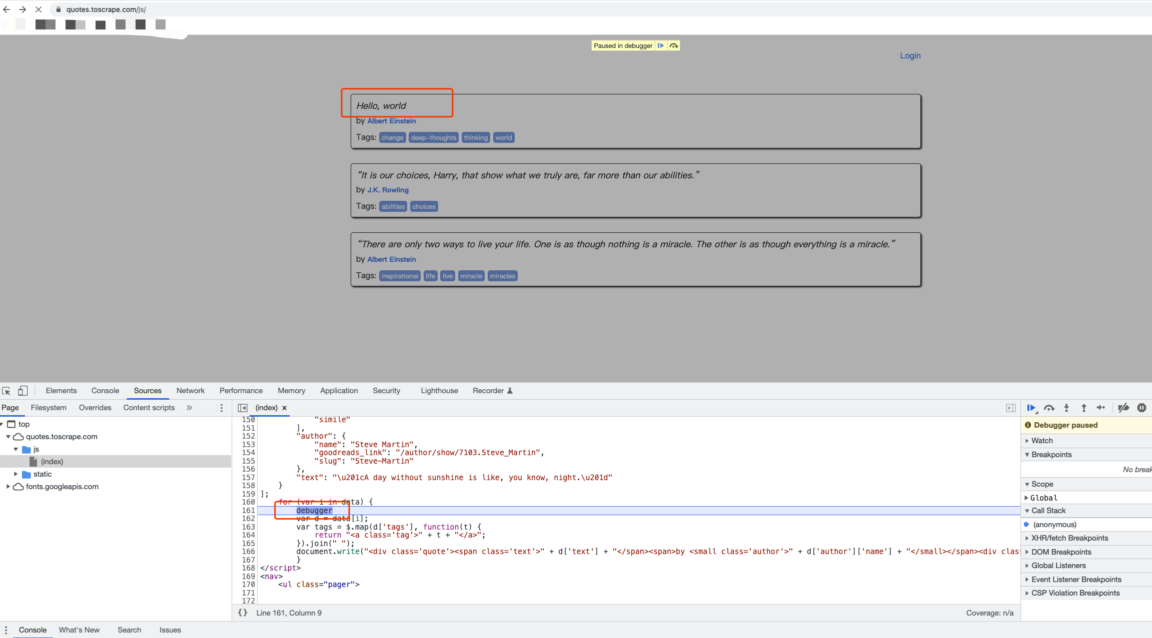Open the Overrides navigator tab
The image size is (1152, 638).
tap(95, 408)
